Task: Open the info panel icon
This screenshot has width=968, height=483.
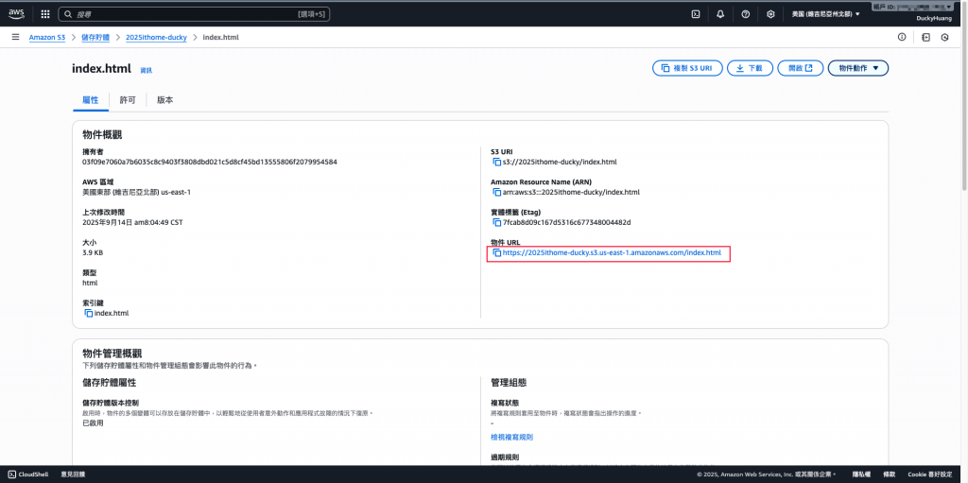Action: (902, 37)
